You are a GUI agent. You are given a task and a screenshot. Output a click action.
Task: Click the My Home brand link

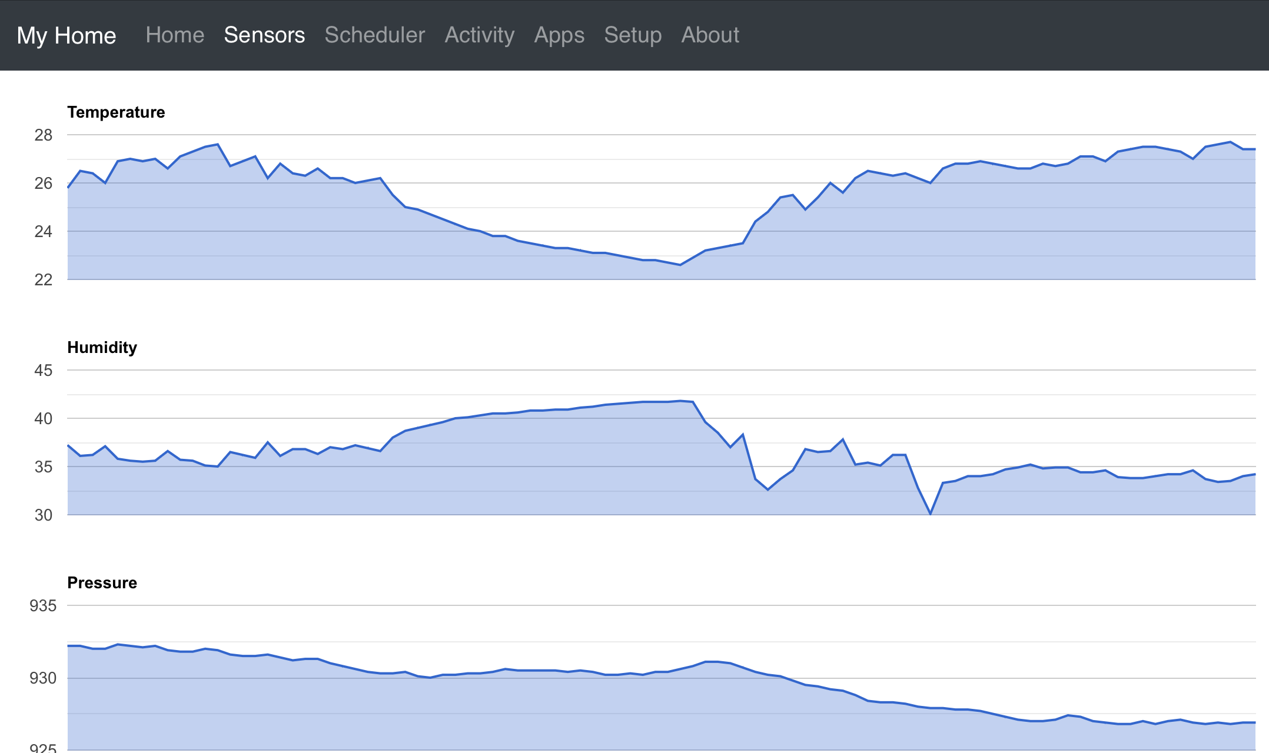pos(67,35)
